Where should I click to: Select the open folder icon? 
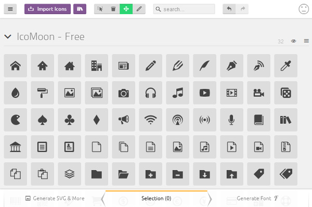coord(124,174)
